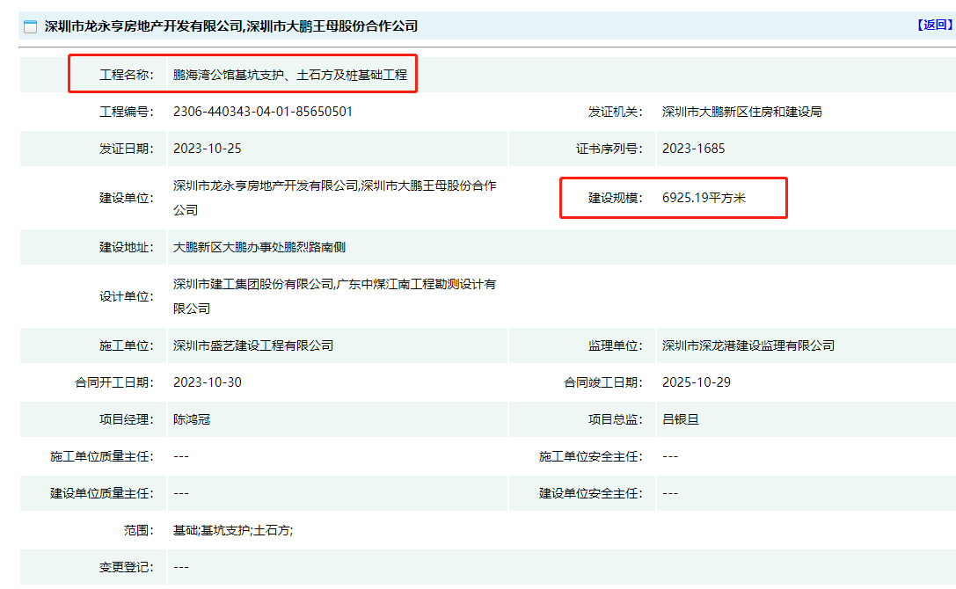This screenshot has height=589, width=956.
Task: Click the issue date 2023-10-25
Action: (x=208, y=149)
